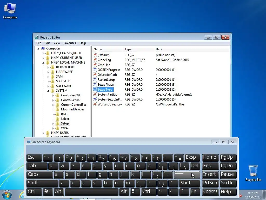Screen dimensions: 266x200
Task: Click the \Device\HarddiskVolume1 data cell
Action: [x=174, y=94]
